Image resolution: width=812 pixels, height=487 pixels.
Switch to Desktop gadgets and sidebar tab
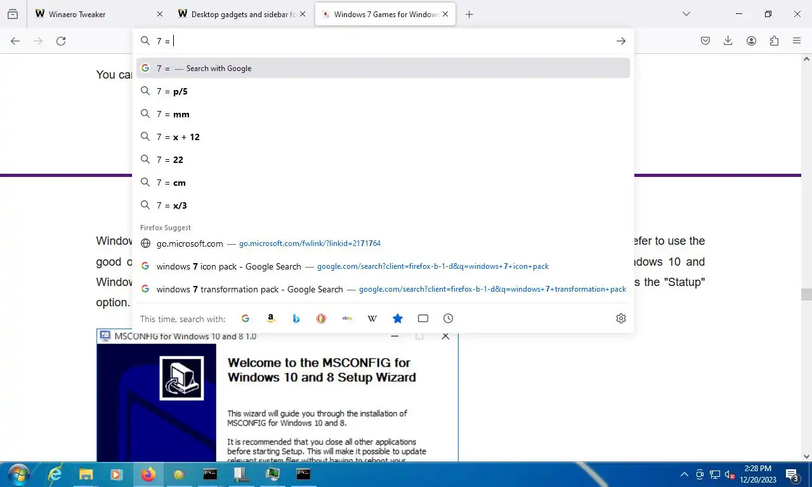click(242, 14)
